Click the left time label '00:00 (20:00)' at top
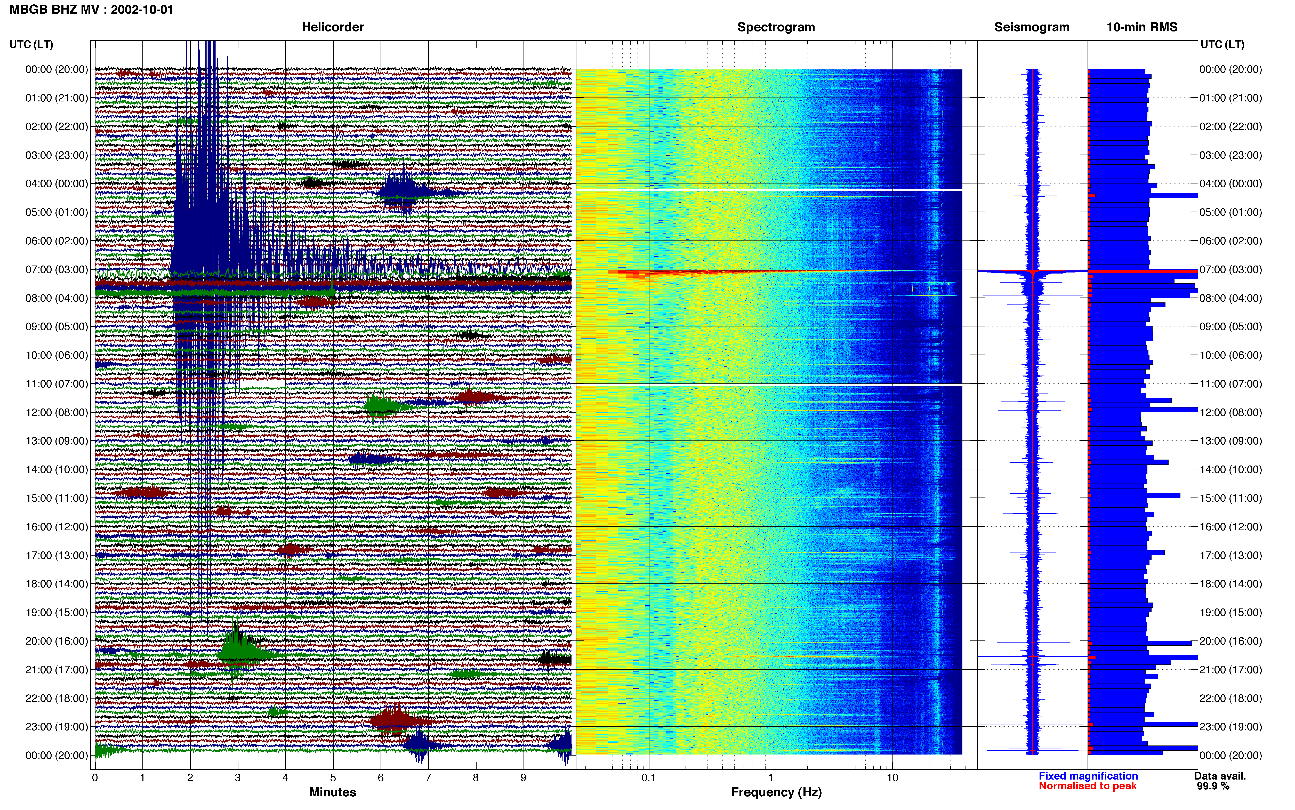This screenshot has width=1295, height=810. point(57,69)
